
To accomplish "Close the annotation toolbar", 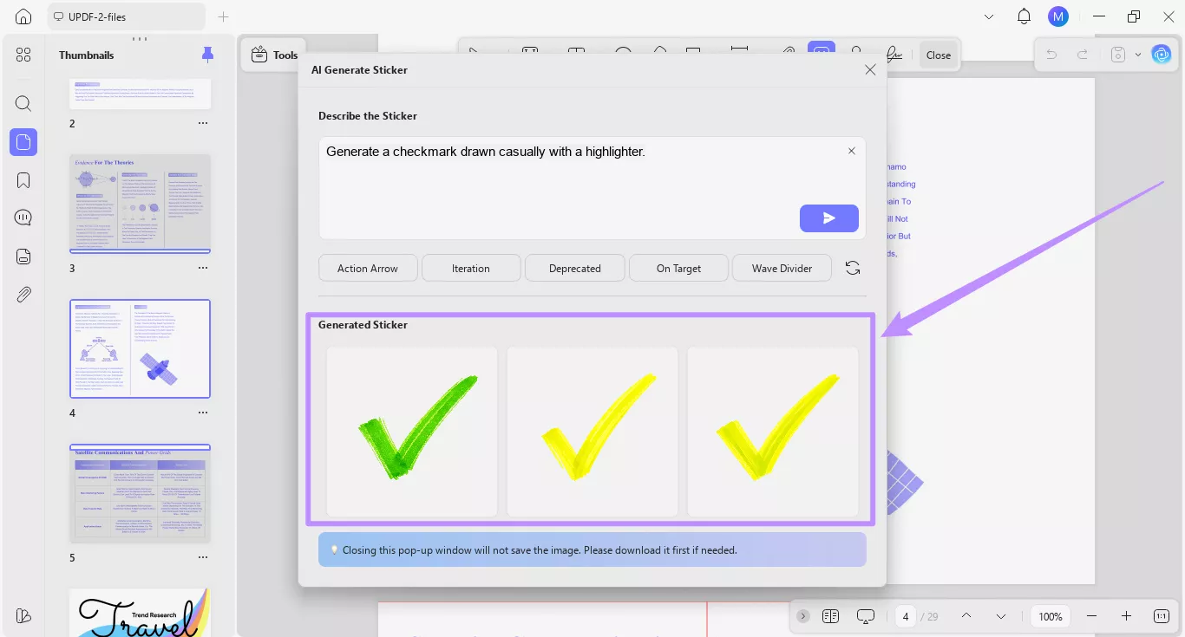I will coord(939,55).
